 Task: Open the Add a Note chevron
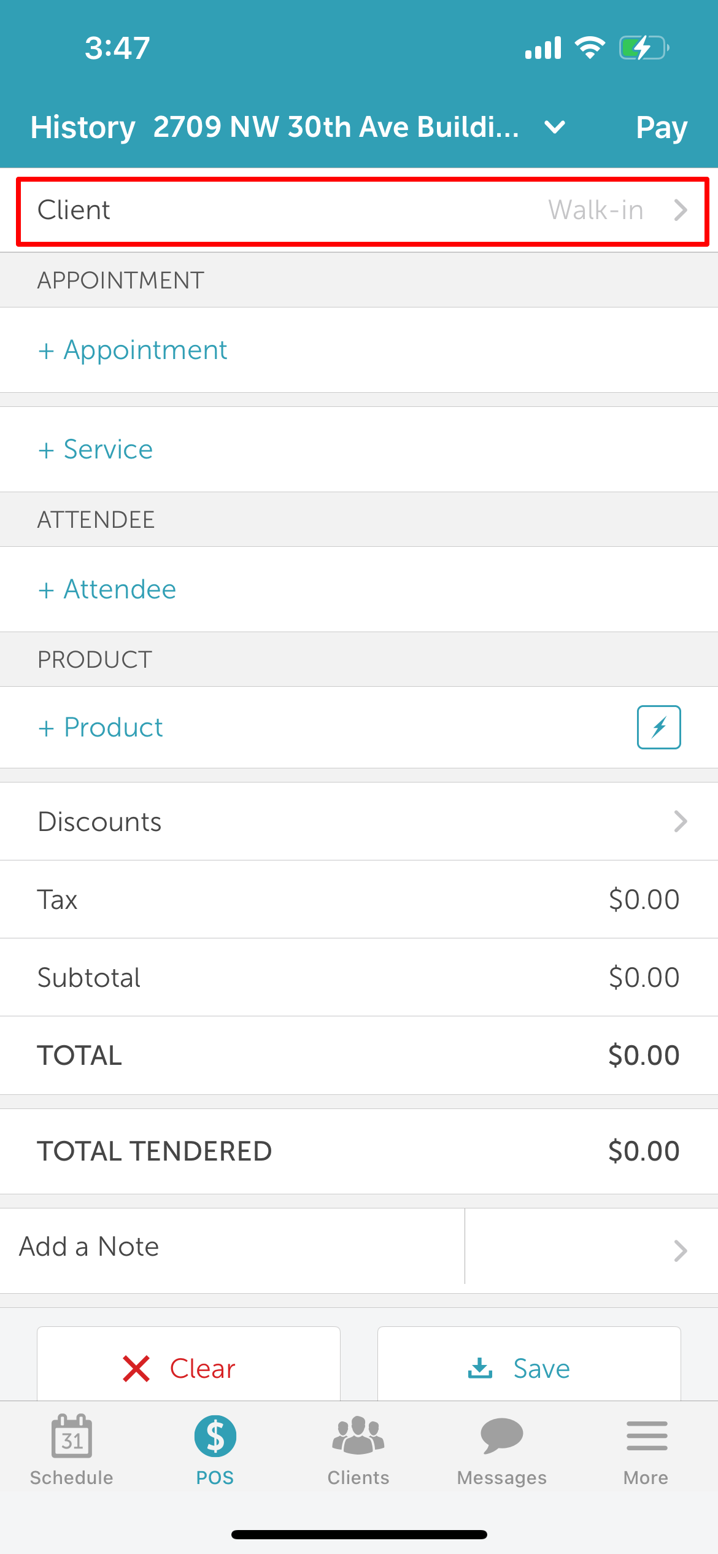point(681,1251)
